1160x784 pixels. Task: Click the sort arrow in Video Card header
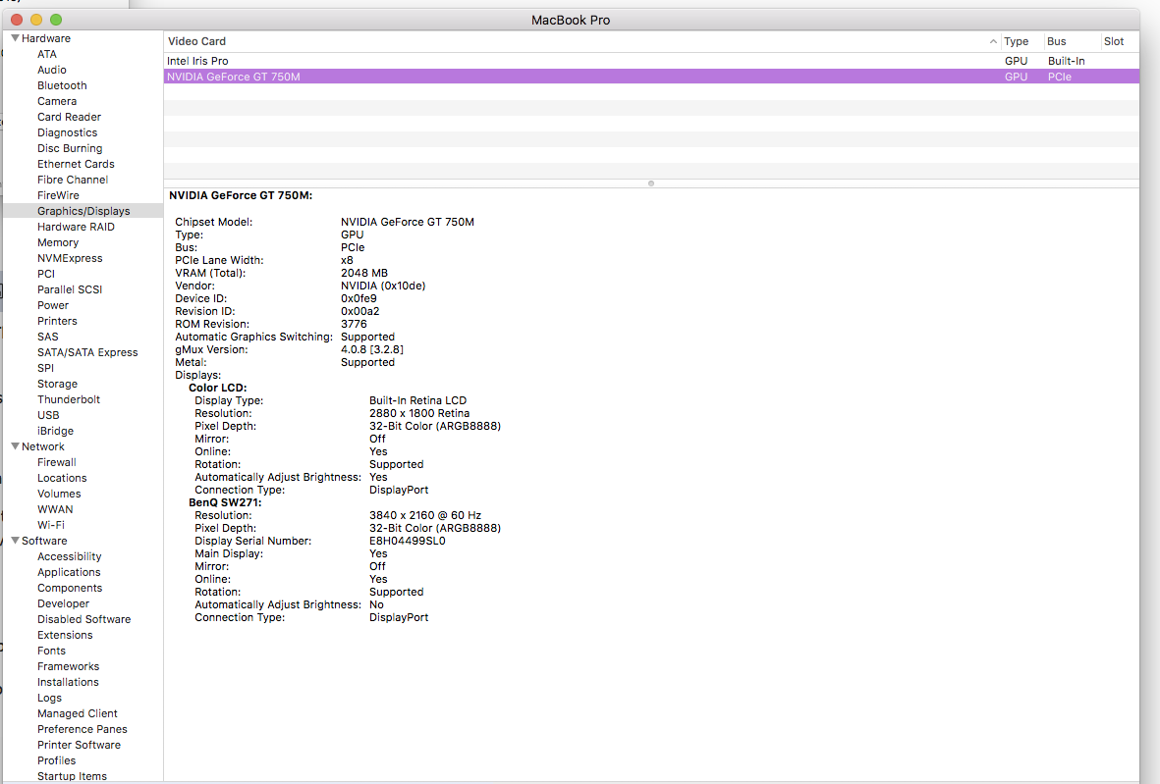(993, 41)
